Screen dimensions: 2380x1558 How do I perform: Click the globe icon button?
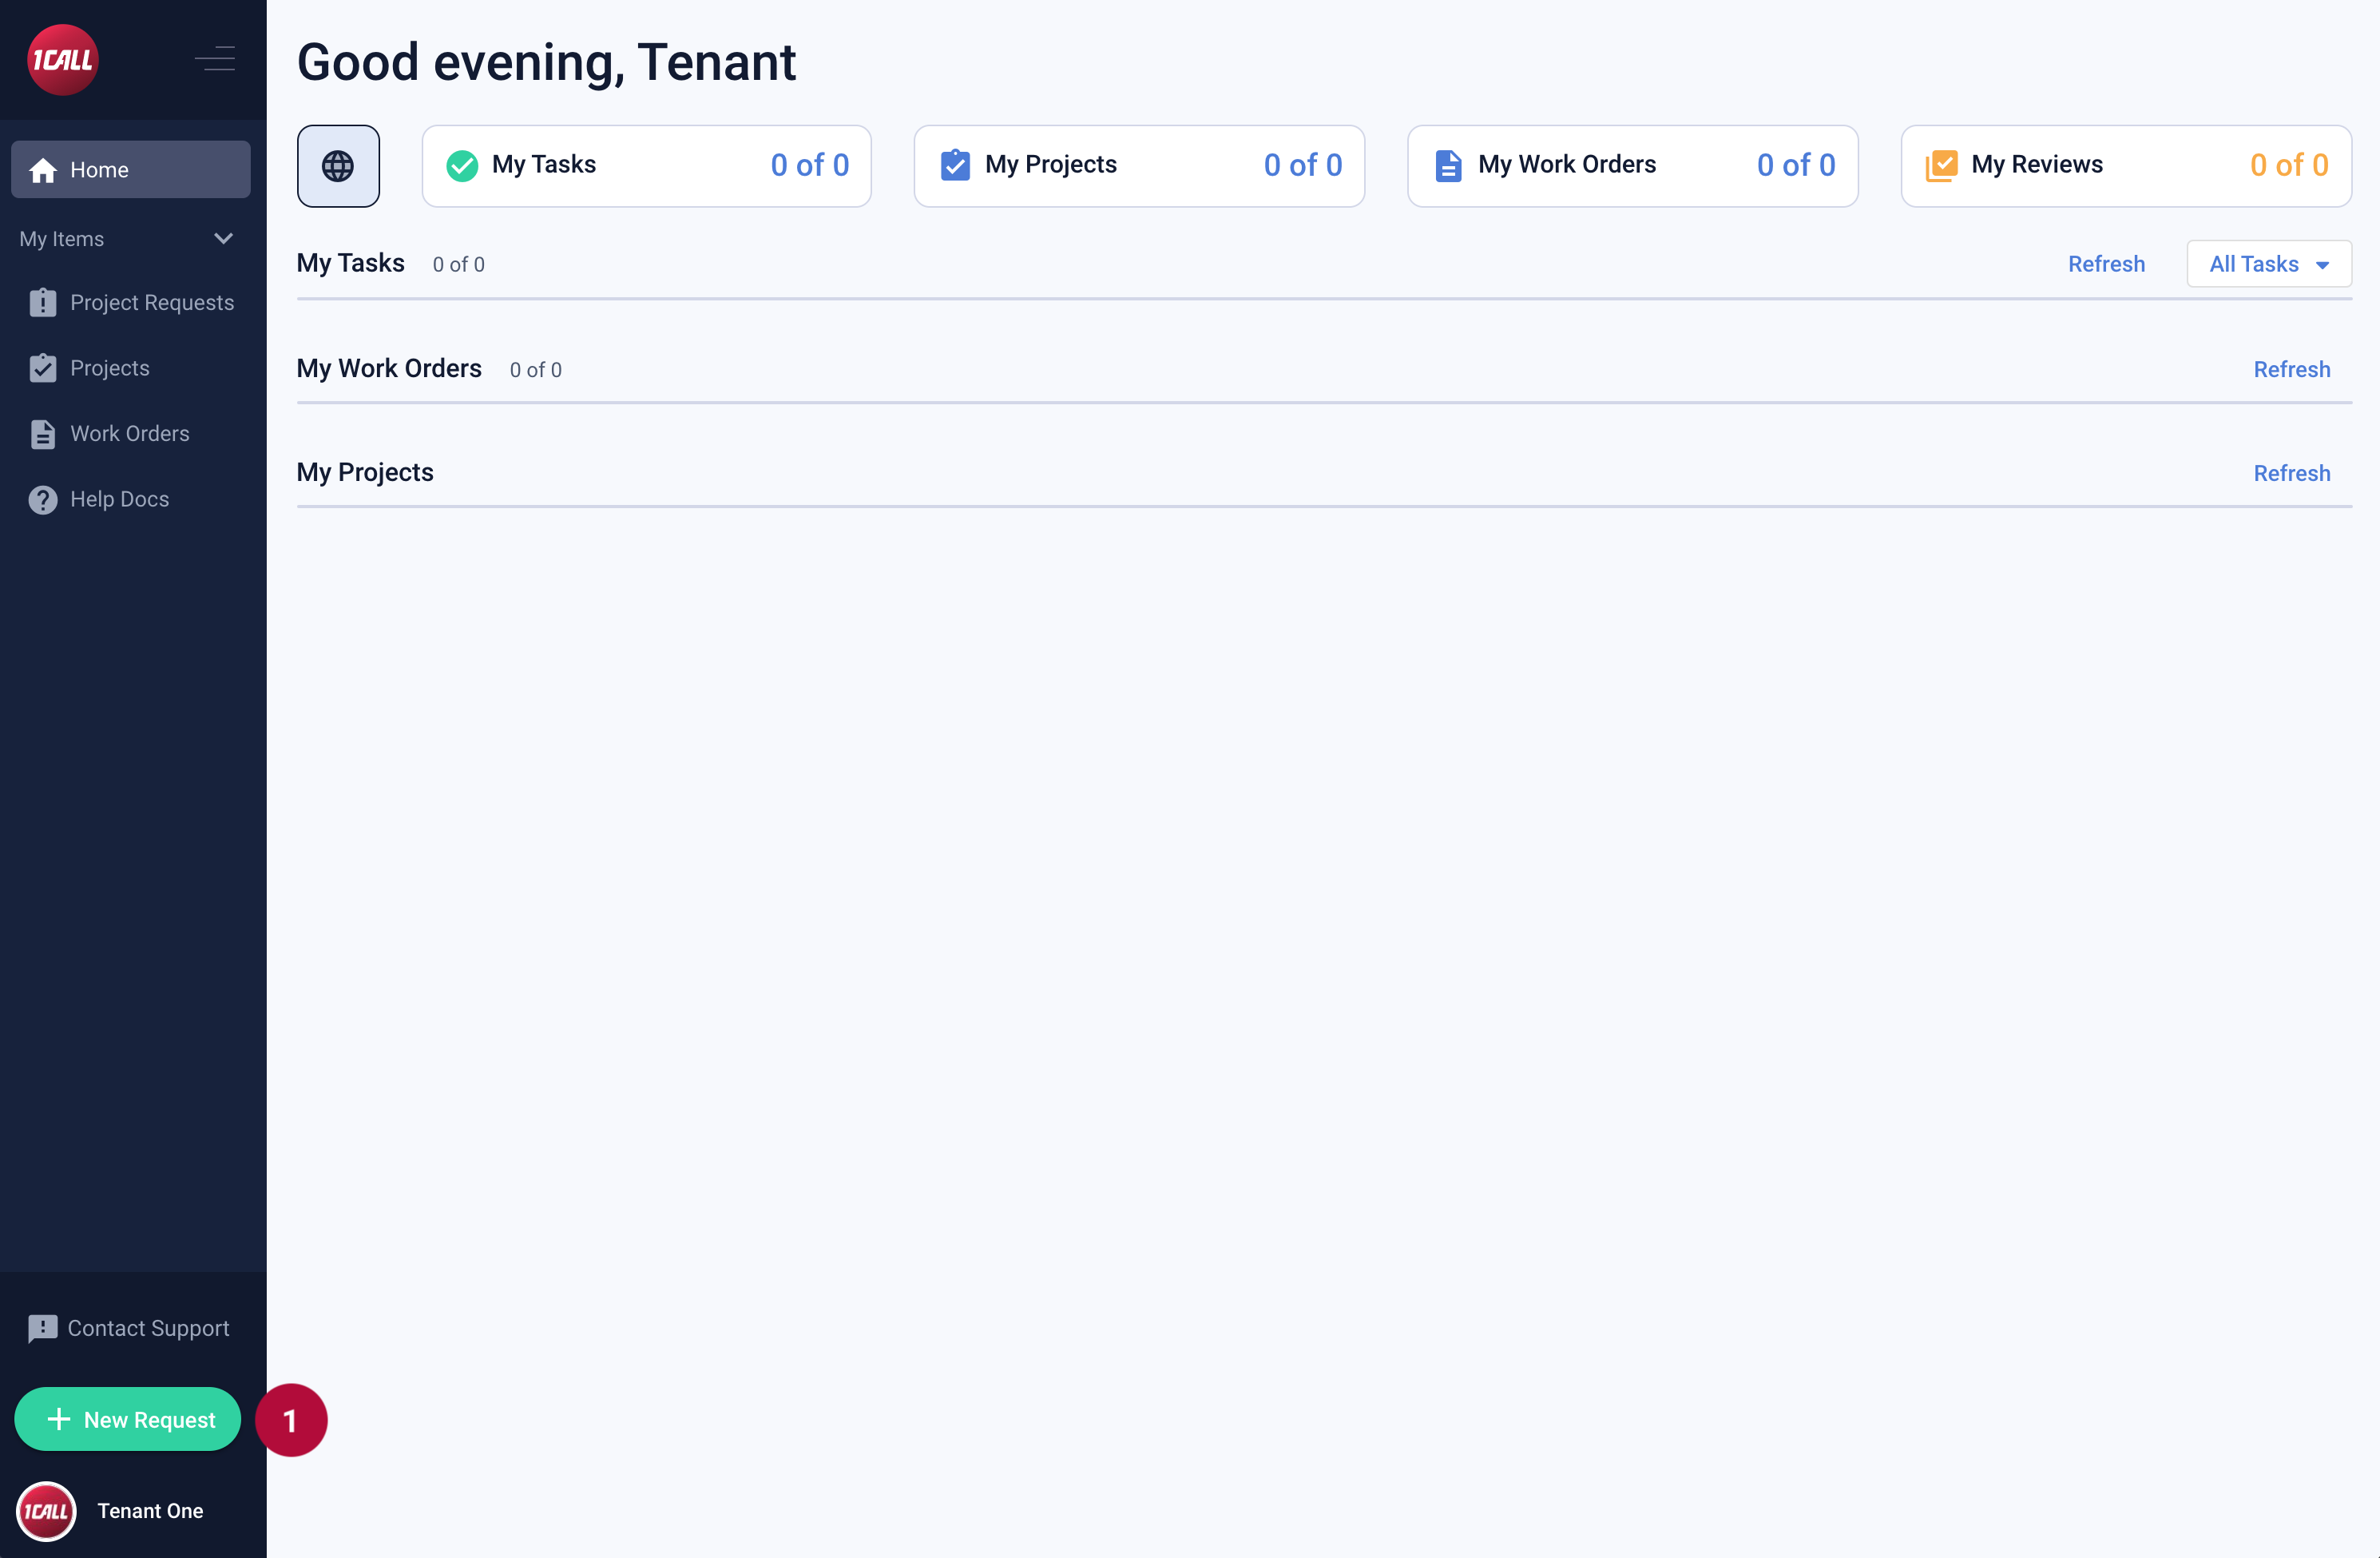tap(338, 166)
